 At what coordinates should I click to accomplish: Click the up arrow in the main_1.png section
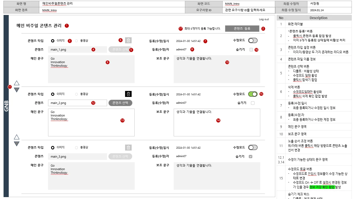pos(17,83)
